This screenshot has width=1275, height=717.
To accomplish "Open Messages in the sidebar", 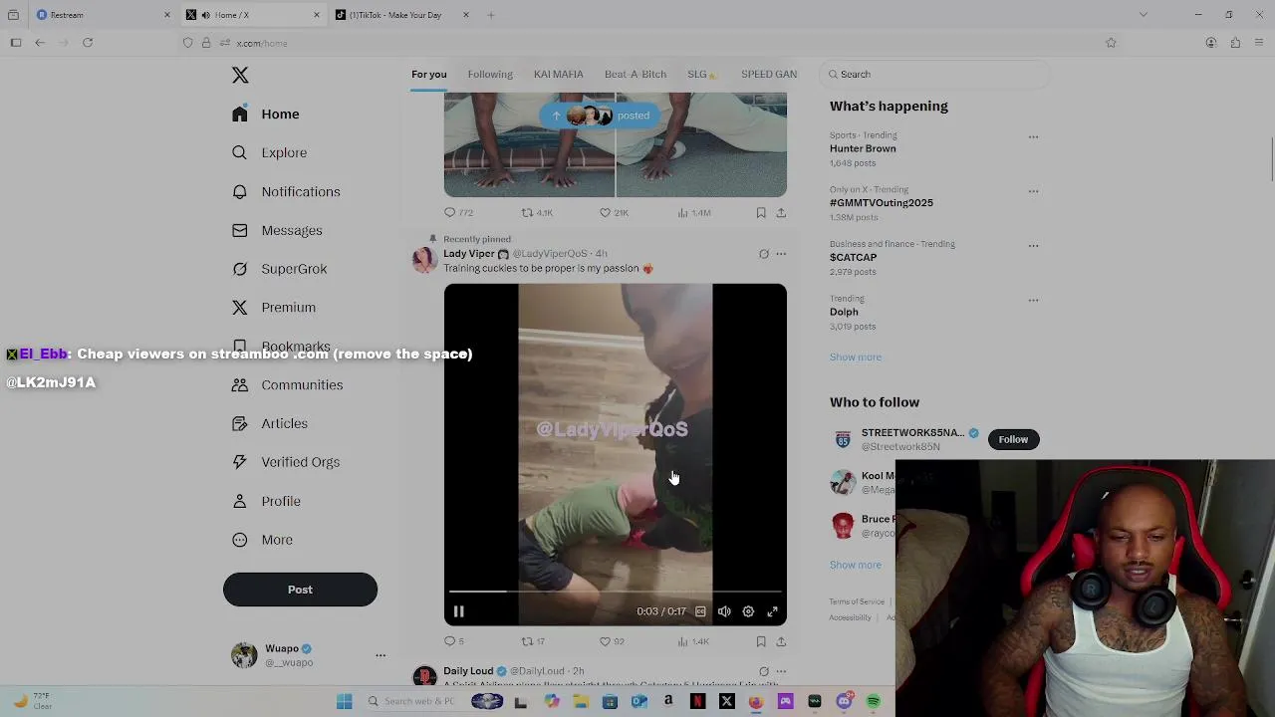I will (x=277, y=230).
